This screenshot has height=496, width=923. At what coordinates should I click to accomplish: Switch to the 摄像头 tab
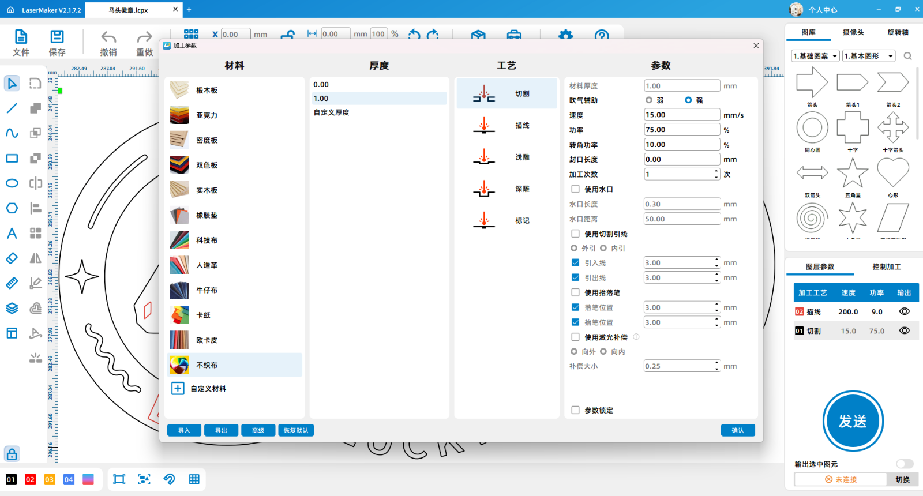853,32
